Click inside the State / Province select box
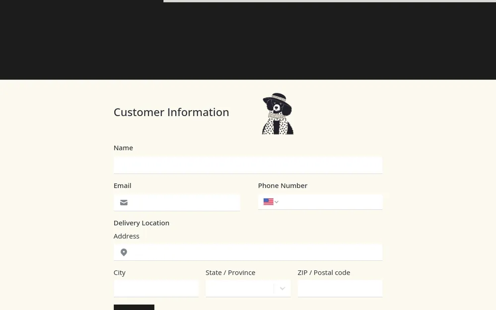496x310 pixels. (239, 289)
